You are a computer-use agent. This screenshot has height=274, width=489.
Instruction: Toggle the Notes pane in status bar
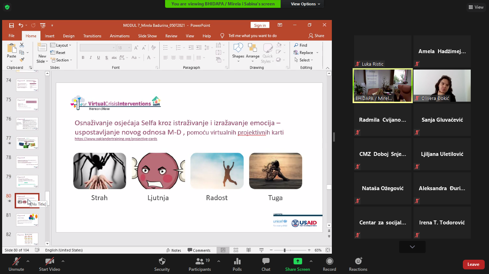tap(174, 250)
